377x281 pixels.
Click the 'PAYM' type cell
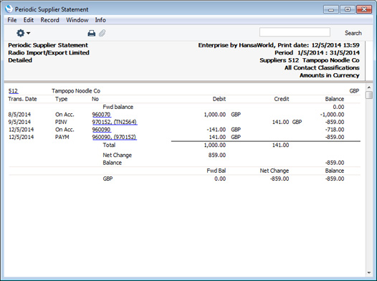point(62,137)
